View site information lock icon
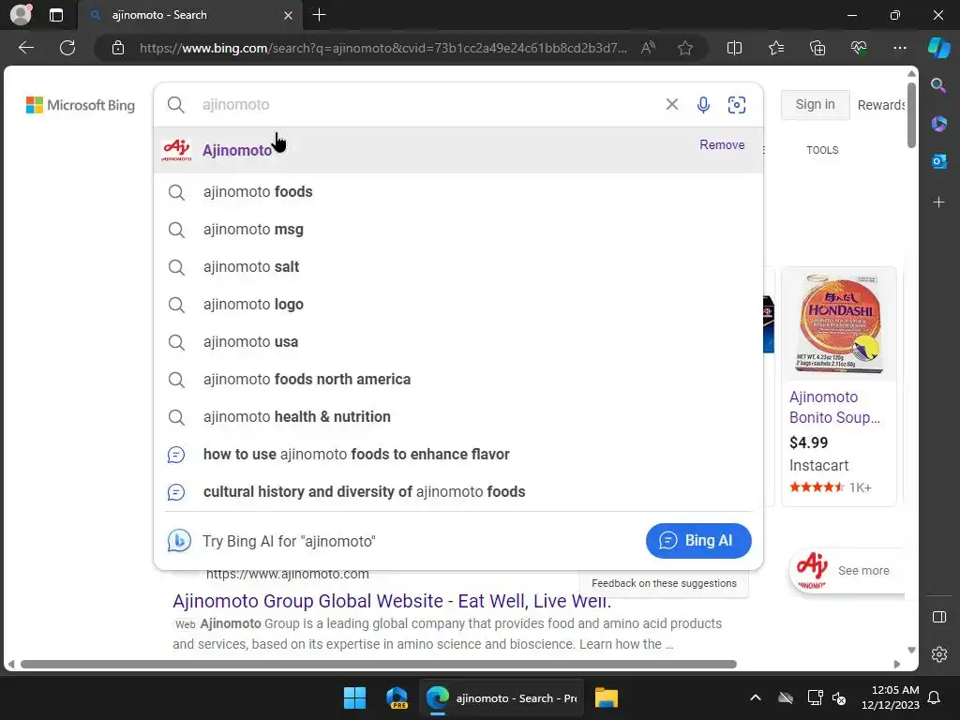960x720 pixels. coord(118,48)
